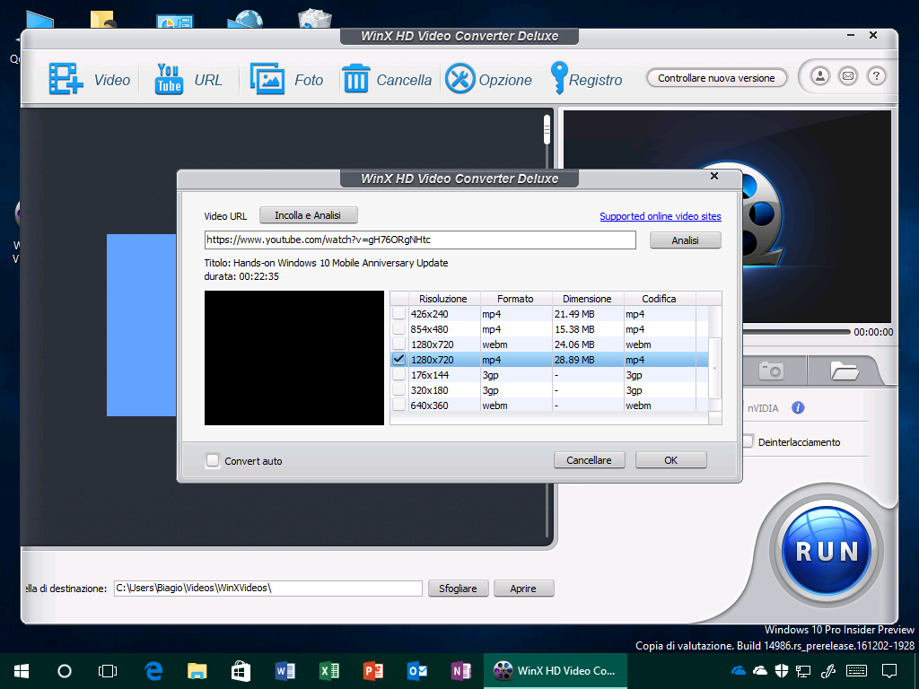Check the 426x240 mp4 row checkbox
Image resolution: width=919 pixels, height=689 pixels.
coord(399,313)
